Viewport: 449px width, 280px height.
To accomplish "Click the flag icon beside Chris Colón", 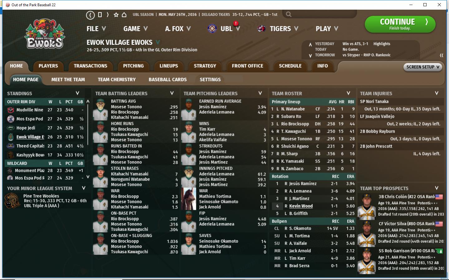I will point(439,197).
